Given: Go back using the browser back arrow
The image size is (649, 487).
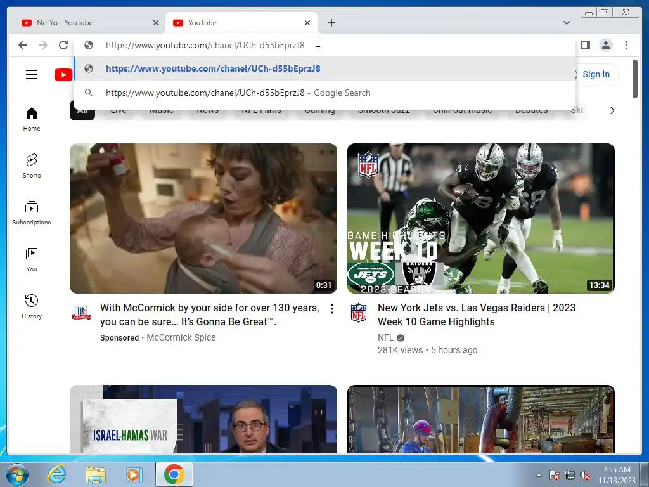Looking at the screenshot, I should [23, 45].
